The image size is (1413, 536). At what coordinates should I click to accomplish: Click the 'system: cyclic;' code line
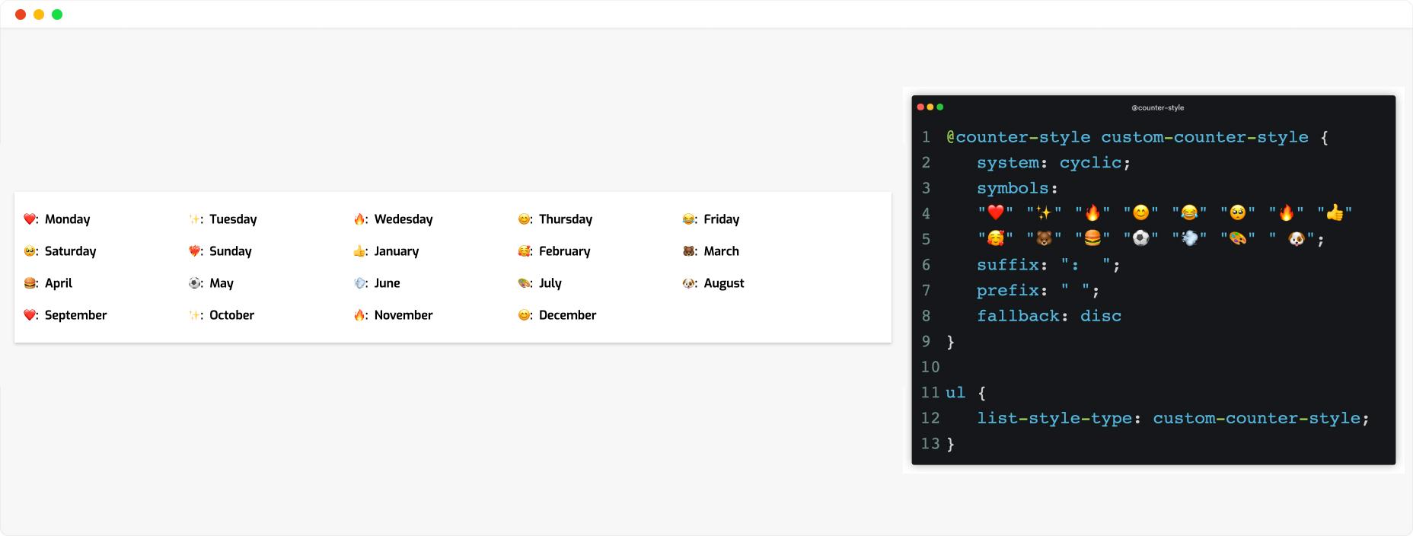pyautogui.click(x=1054, y=163)
